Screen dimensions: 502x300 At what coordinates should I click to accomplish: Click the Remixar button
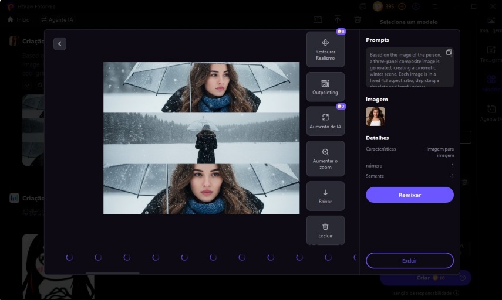point(409,195)
